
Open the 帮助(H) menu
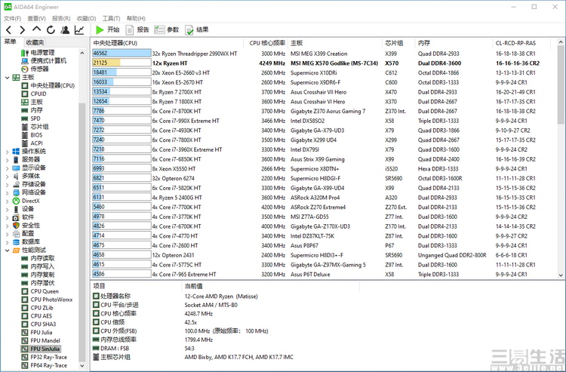(136, 18)
